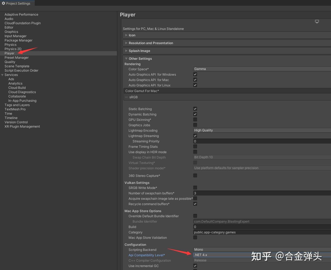Image resolution: width=331 pixels, height=270 pixels.
Task: Expand Resolution and Presentation section
Action: point(126,43)
